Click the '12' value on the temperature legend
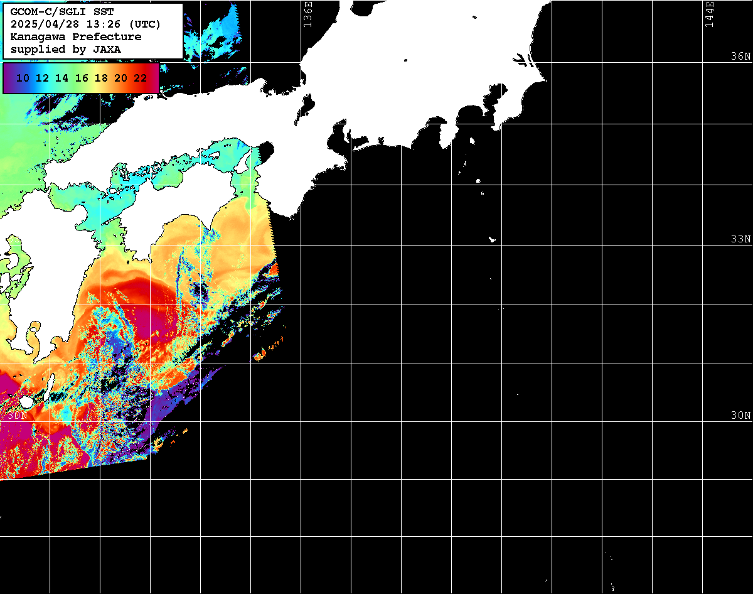 pyautogui.click(x=42, y=78)
